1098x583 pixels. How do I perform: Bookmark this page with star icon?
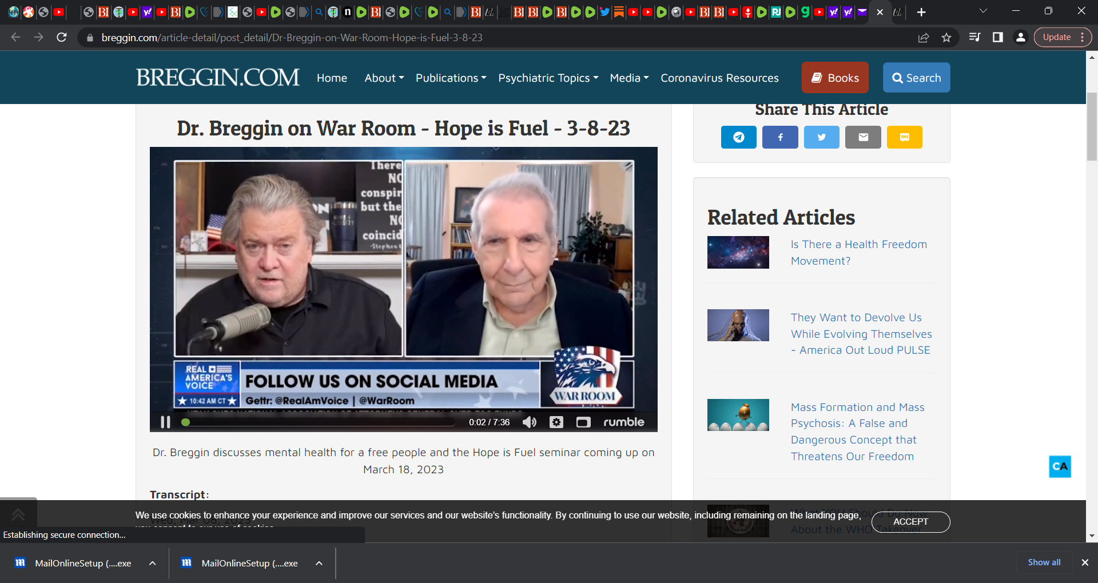pos(946,38)
